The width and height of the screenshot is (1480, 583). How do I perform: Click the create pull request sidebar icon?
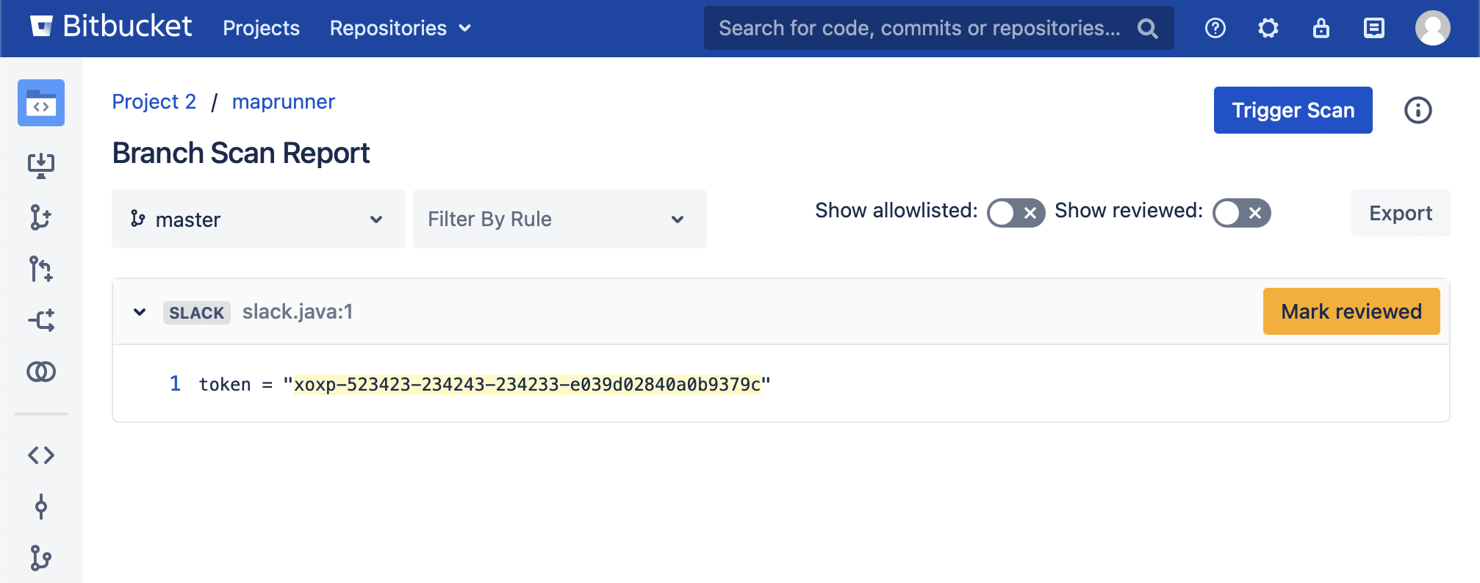[41, 269]
